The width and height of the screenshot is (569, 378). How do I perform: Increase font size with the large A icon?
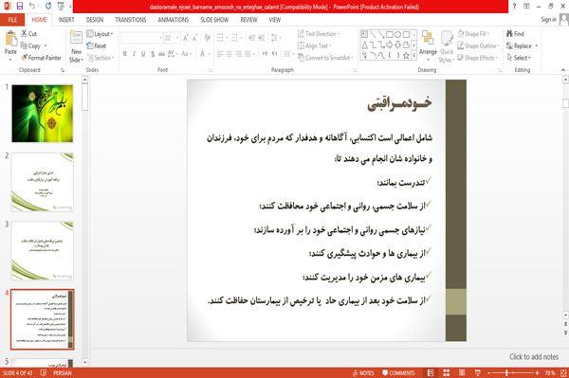(186, 38)
